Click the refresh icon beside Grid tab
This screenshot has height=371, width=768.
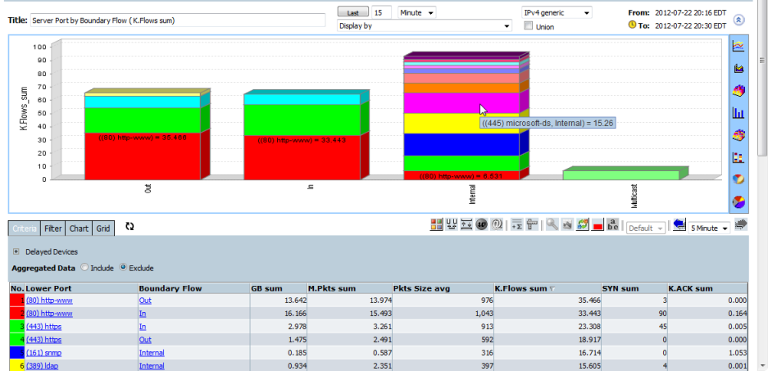(x=130, y=226)
